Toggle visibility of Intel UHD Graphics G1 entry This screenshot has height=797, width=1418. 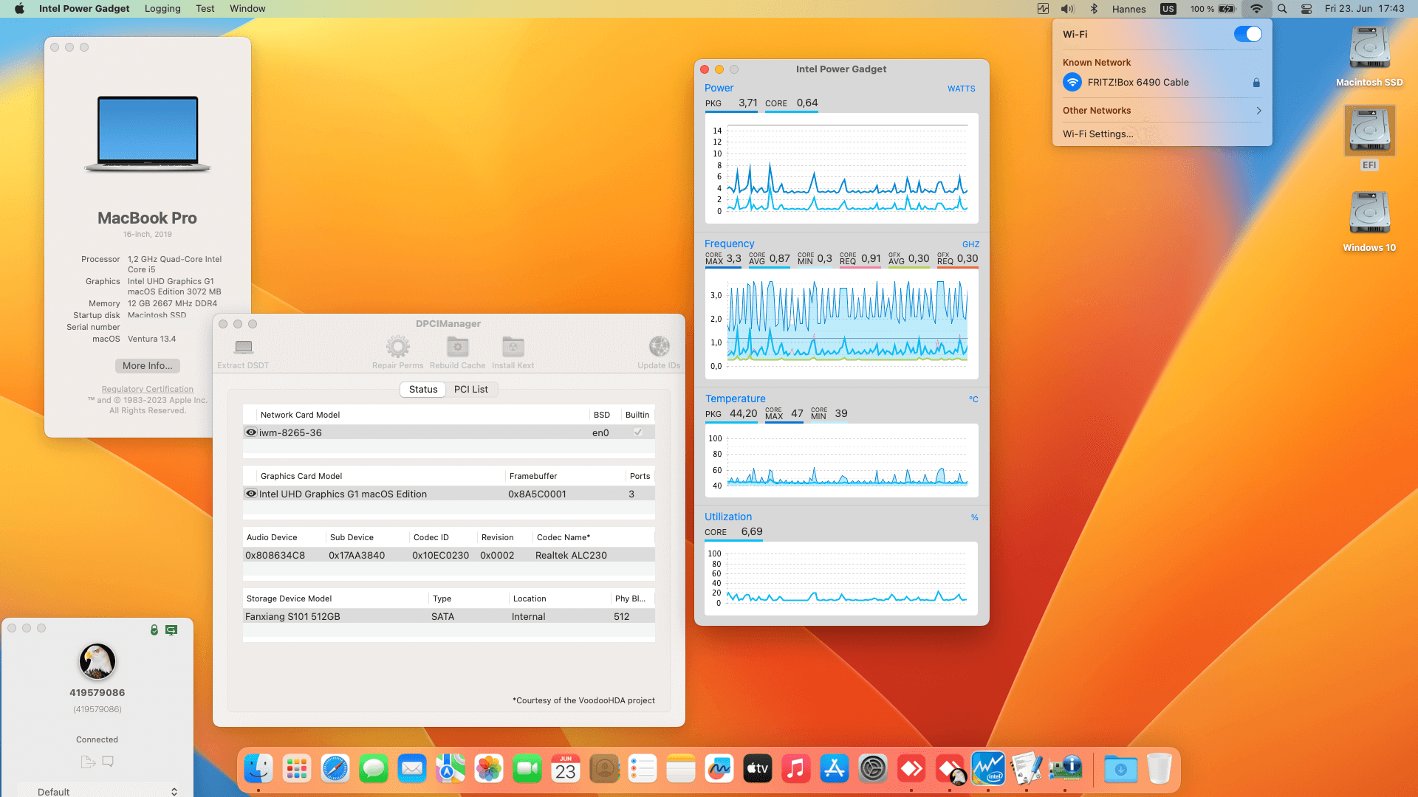[251, 493]
